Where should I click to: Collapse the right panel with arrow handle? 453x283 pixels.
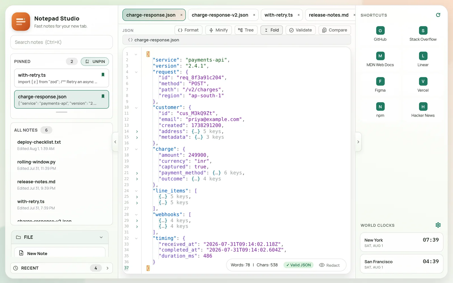358,142
